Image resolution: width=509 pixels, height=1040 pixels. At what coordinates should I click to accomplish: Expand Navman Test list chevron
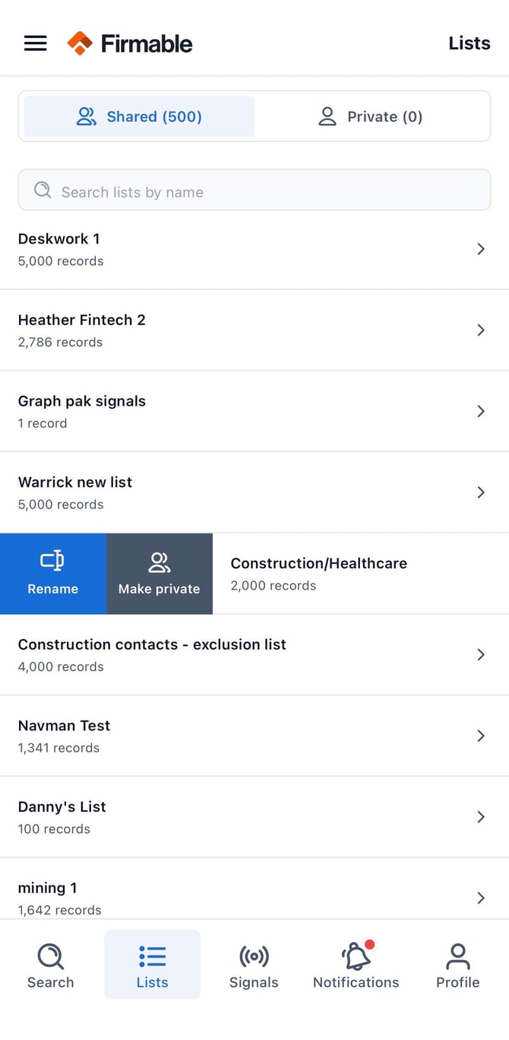tap(480, 736)
